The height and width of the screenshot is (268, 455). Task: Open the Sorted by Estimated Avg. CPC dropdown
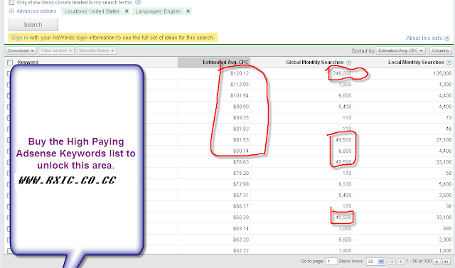(x=400, y=50)
